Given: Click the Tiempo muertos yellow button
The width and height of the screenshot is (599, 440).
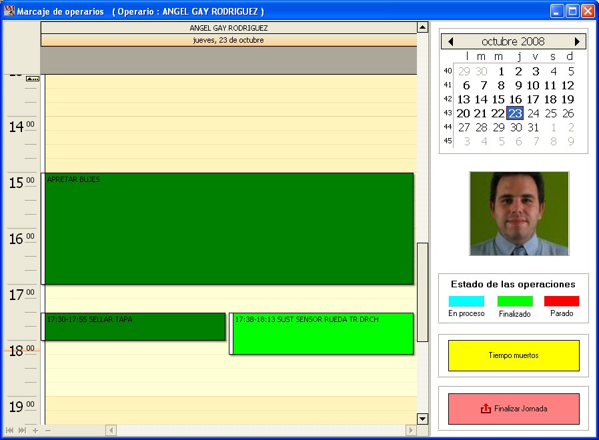Looking at the screenshot, I should coord(514,355).
